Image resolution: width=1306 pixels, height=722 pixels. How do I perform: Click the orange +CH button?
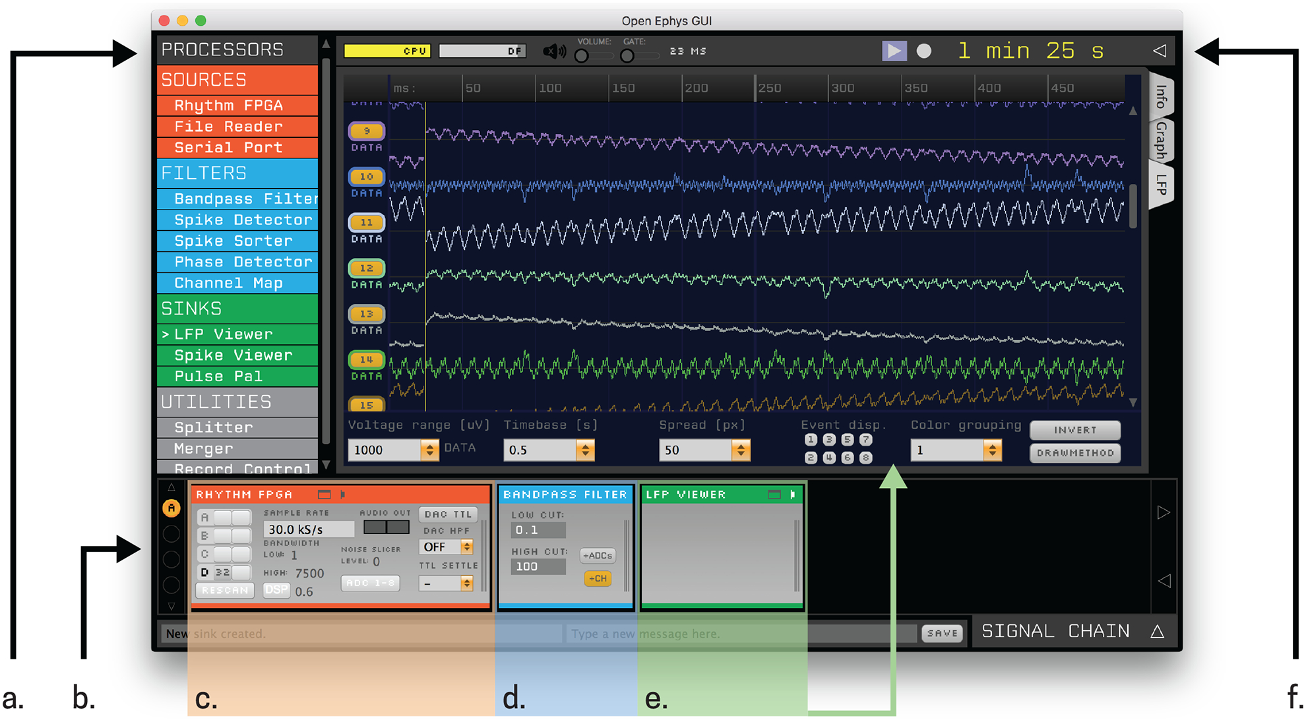[x=598, y=579]
